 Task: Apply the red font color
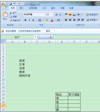[52, 20]
